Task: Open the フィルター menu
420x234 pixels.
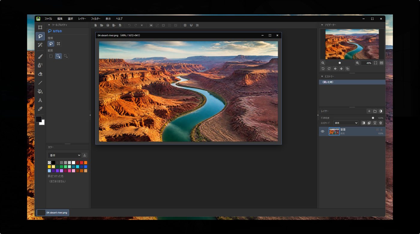Action: 96,19
